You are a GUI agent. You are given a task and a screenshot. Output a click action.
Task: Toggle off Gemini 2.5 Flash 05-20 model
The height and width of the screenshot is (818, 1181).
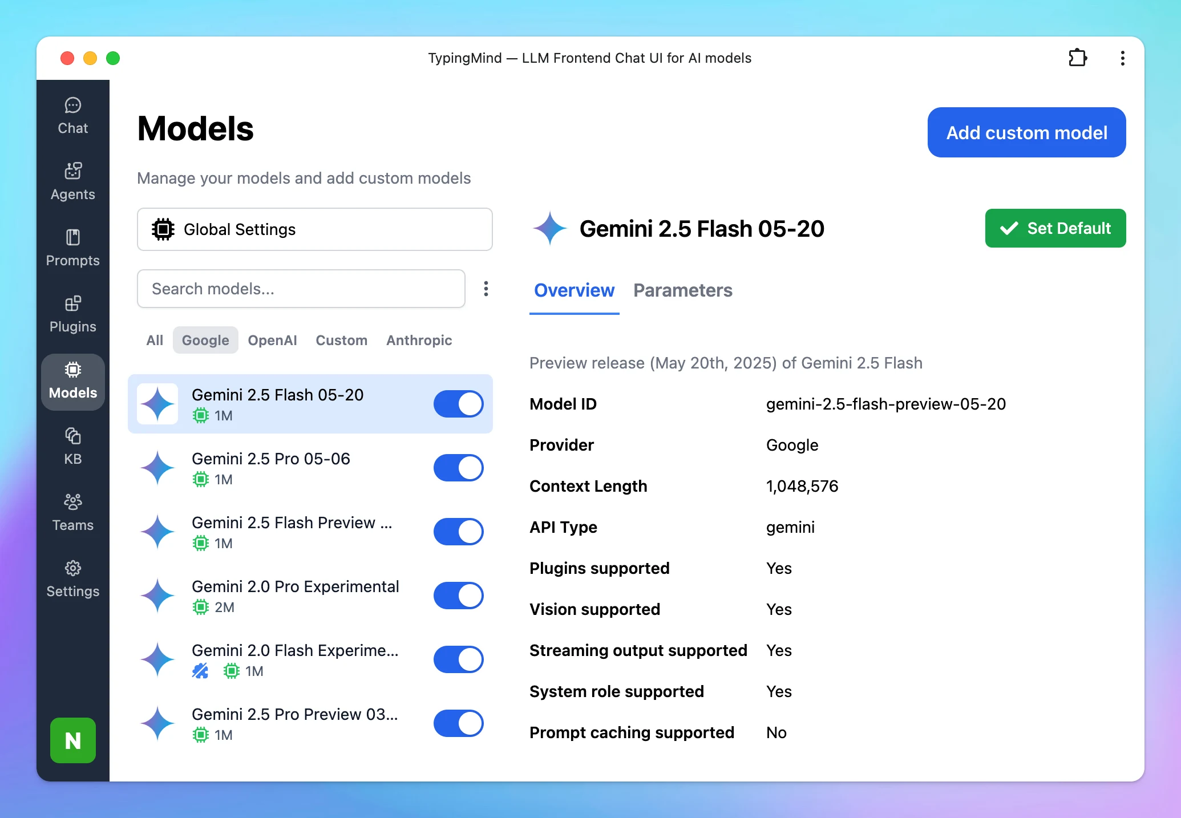click(x=459, y=404)
